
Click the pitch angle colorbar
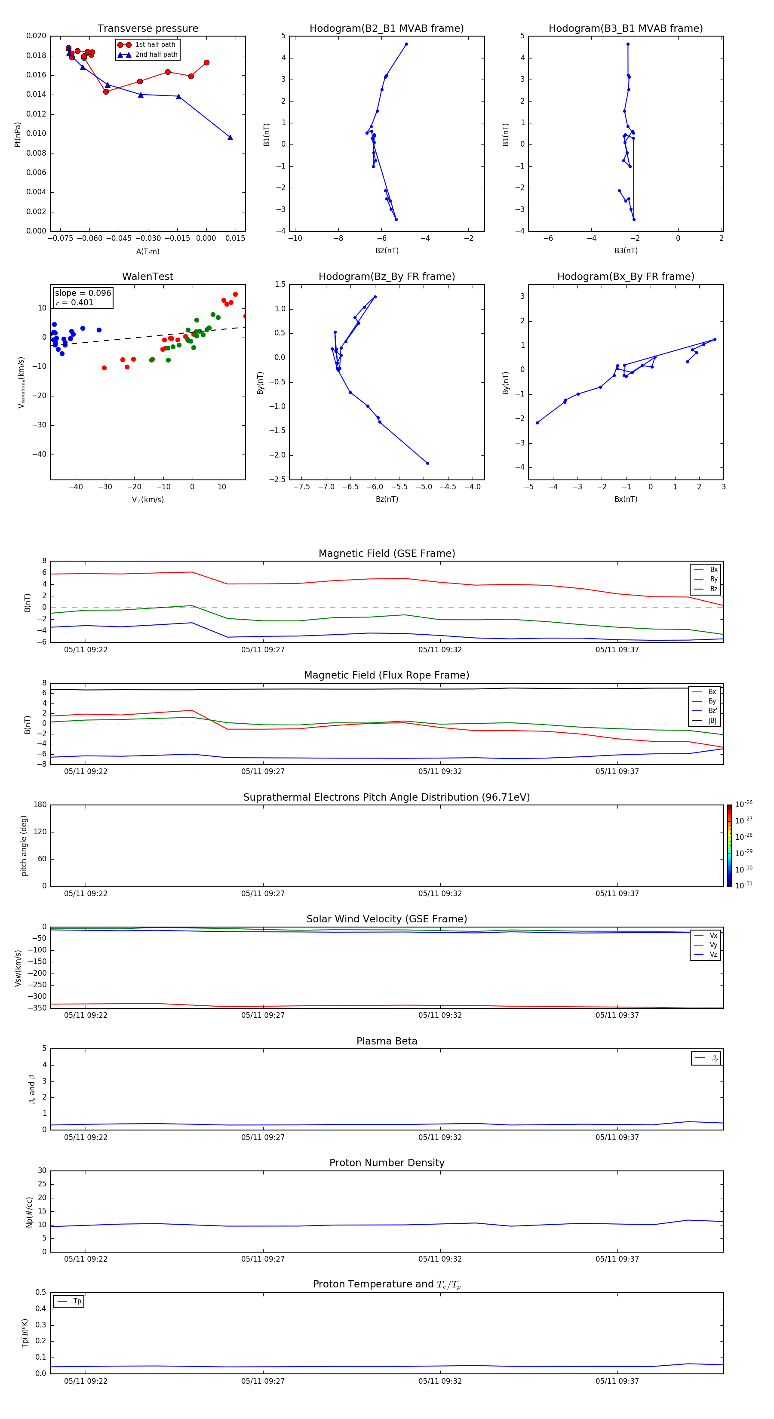(729, 845)
